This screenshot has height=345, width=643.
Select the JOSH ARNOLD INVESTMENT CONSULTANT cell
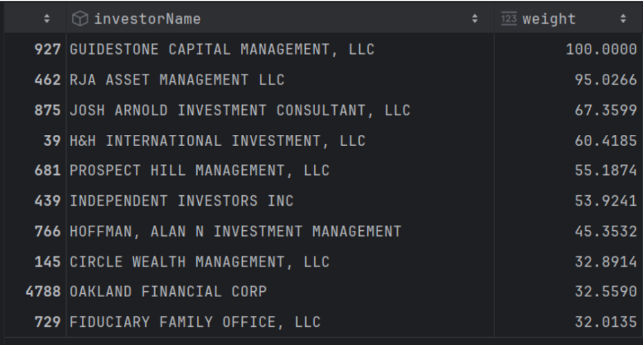point(238,111)
